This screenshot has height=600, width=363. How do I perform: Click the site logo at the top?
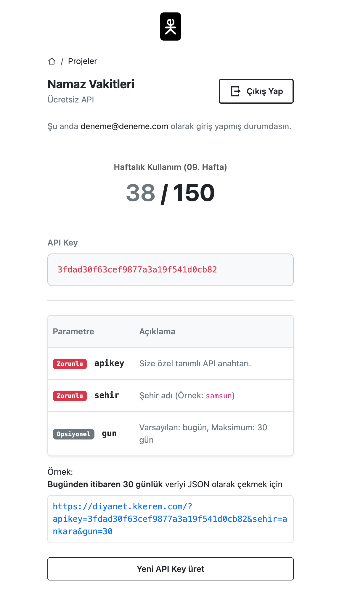click(170, 26)
